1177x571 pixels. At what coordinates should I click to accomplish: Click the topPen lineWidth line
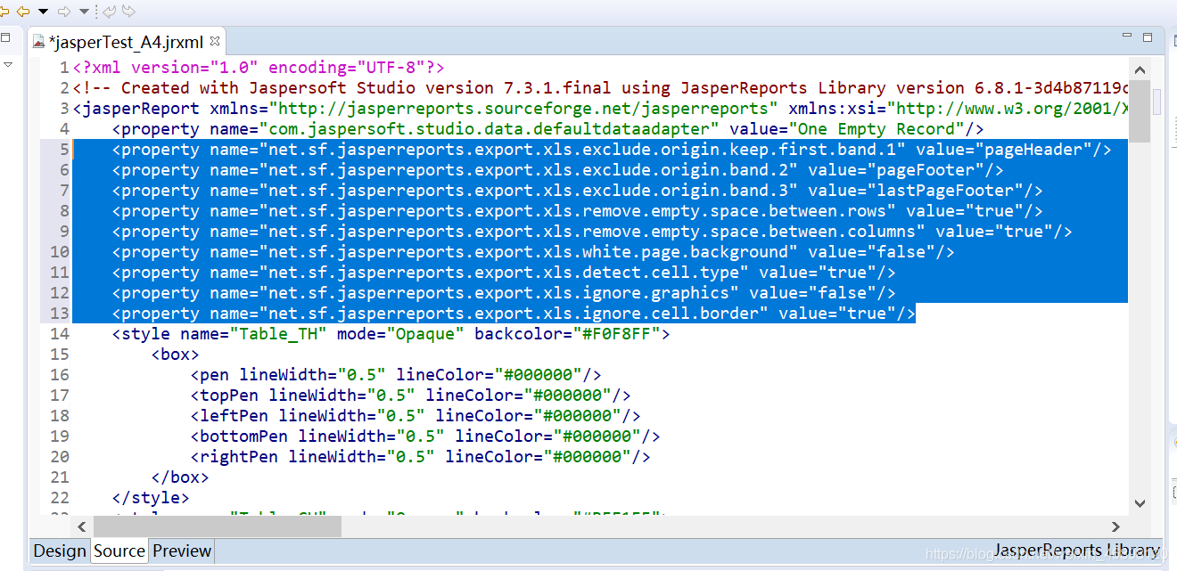coord(410,396)
